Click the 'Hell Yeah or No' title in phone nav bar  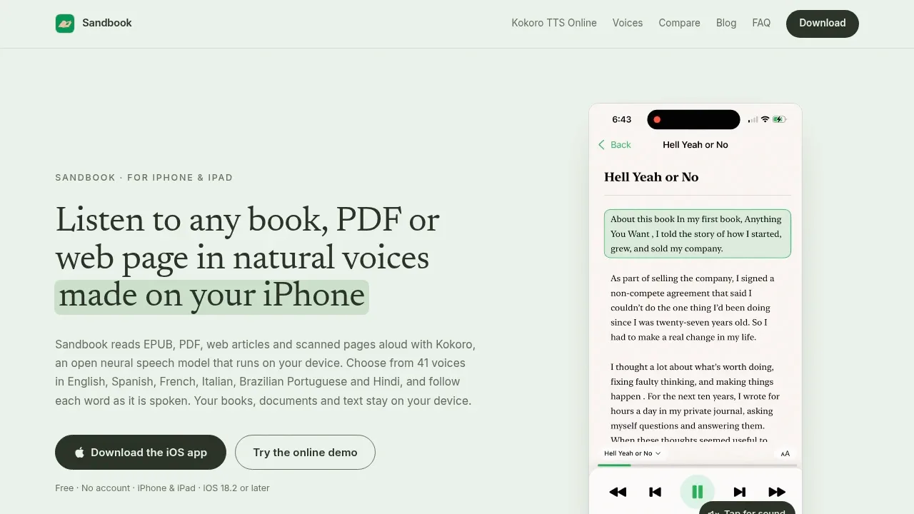pos(695,145)
